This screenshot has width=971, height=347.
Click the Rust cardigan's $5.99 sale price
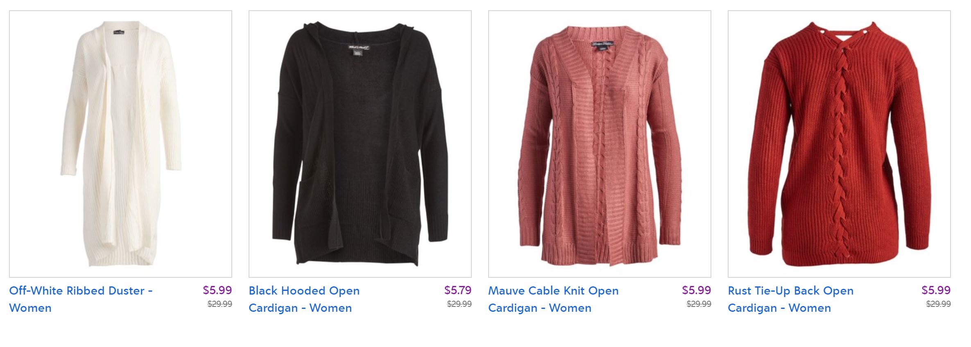[x=936, y=290]
